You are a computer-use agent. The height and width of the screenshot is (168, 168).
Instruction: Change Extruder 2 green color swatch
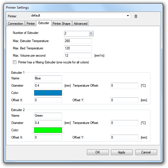(x=48, y=130)
